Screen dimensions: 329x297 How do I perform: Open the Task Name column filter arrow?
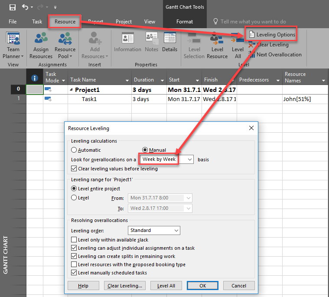pos(127,80)
